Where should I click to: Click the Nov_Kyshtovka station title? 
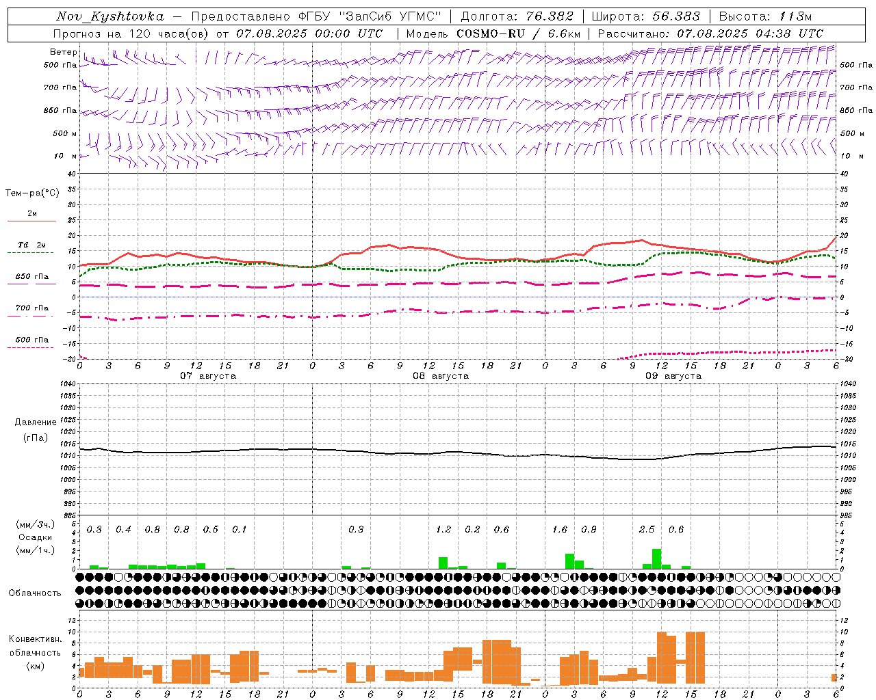[x=110, y=16]
